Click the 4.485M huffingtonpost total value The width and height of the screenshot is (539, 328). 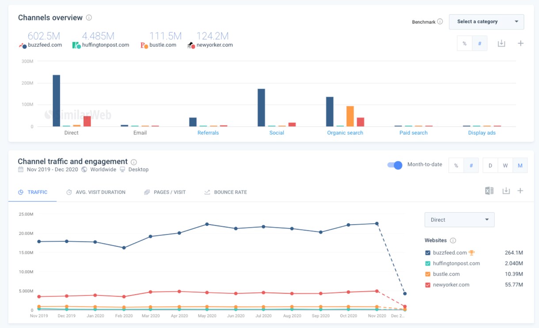point(98,36)
